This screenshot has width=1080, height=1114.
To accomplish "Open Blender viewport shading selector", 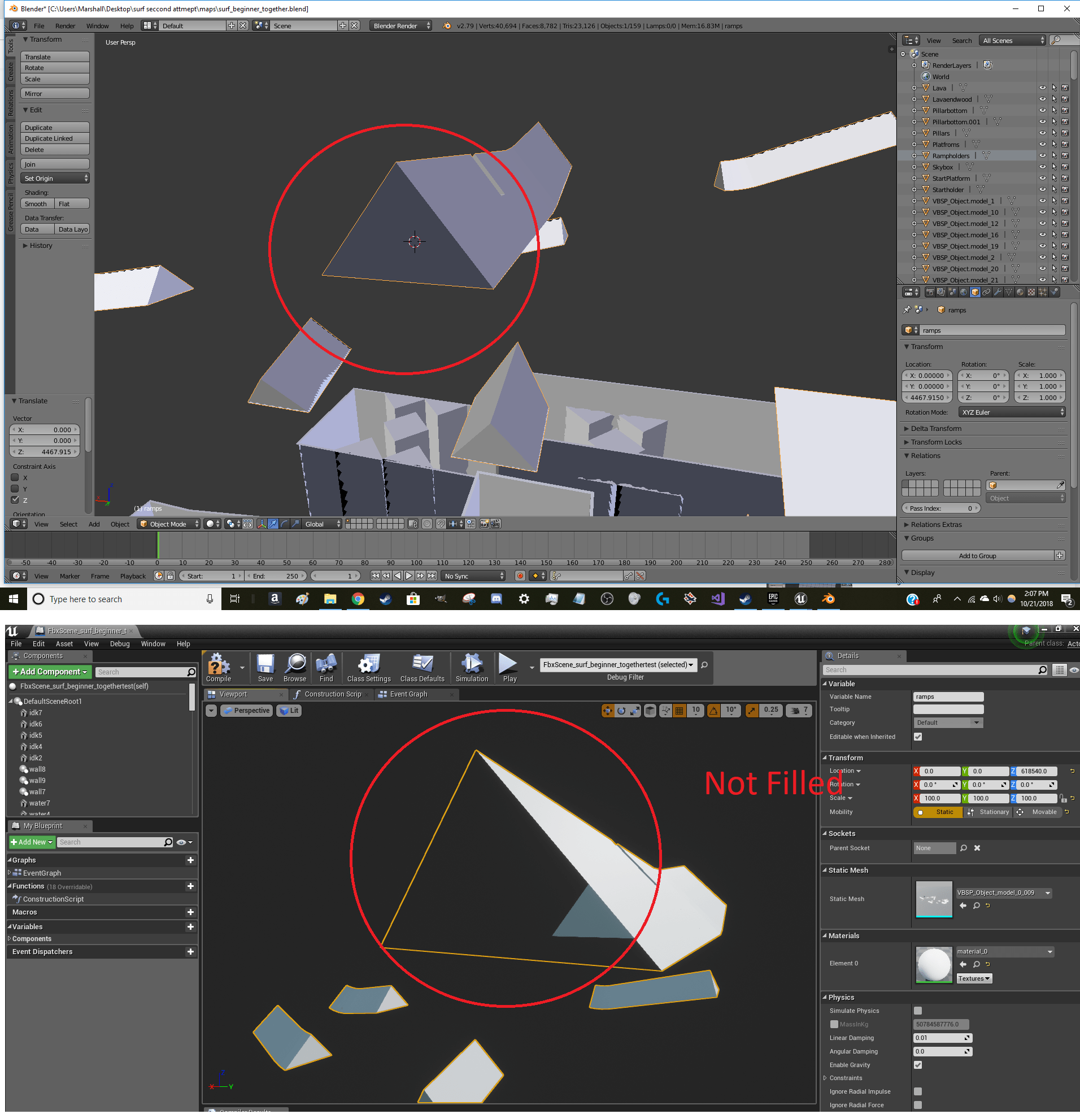I will 213,524.
